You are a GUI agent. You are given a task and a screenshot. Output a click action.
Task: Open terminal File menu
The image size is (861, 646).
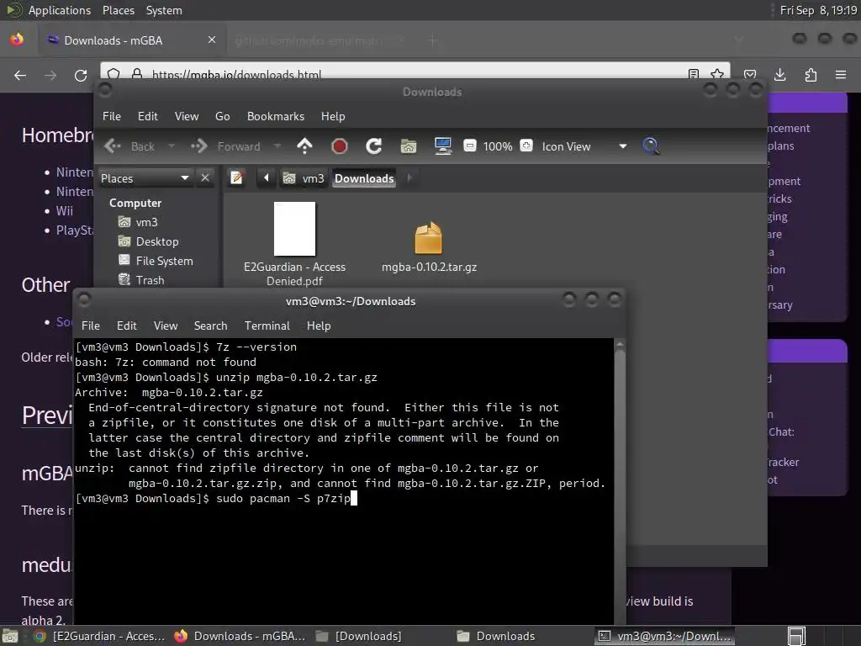tap(91, 326)
